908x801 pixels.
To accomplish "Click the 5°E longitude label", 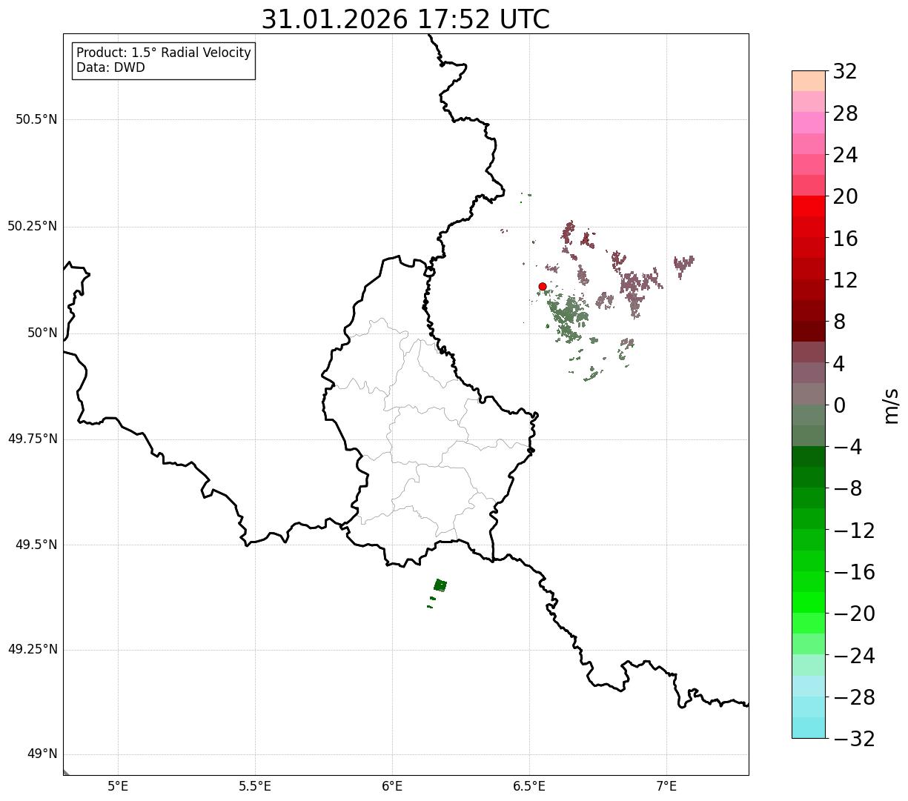I will tap(119, 786).
